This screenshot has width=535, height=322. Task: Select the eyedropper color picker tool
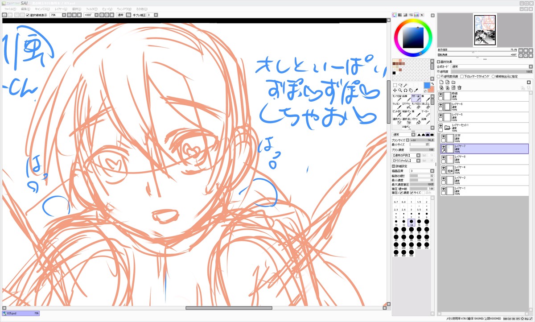(x=416, y=90)
